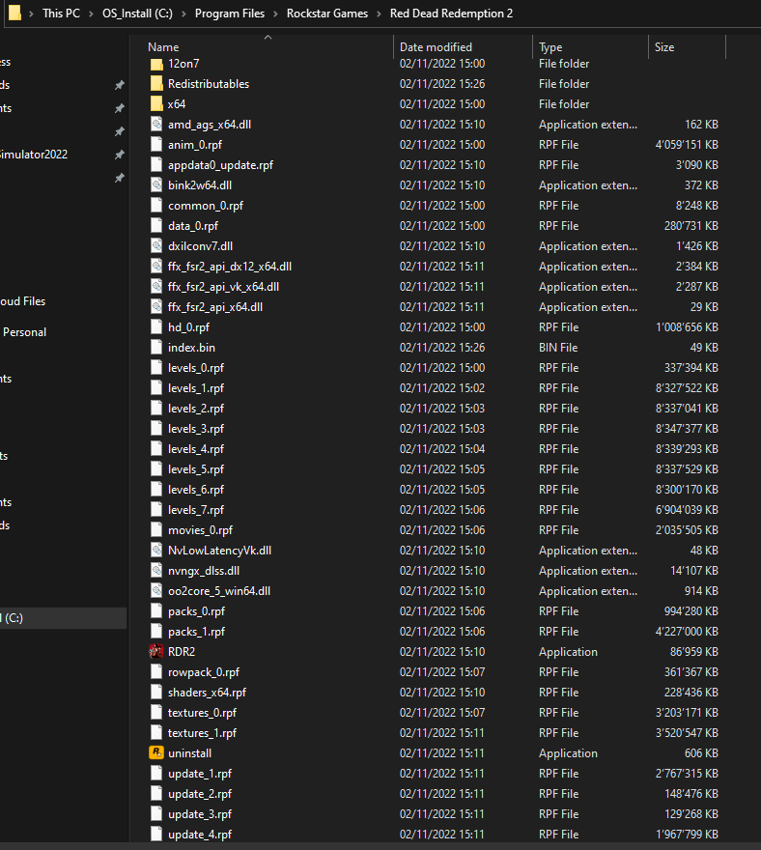
Task: Sort files by the Date modified column
Action: tap(436, 47)
